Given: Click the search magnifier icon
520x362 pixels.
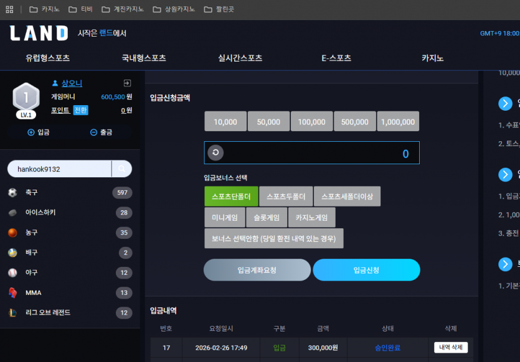Looking at the screenshot, I should [x=121, y=169].
